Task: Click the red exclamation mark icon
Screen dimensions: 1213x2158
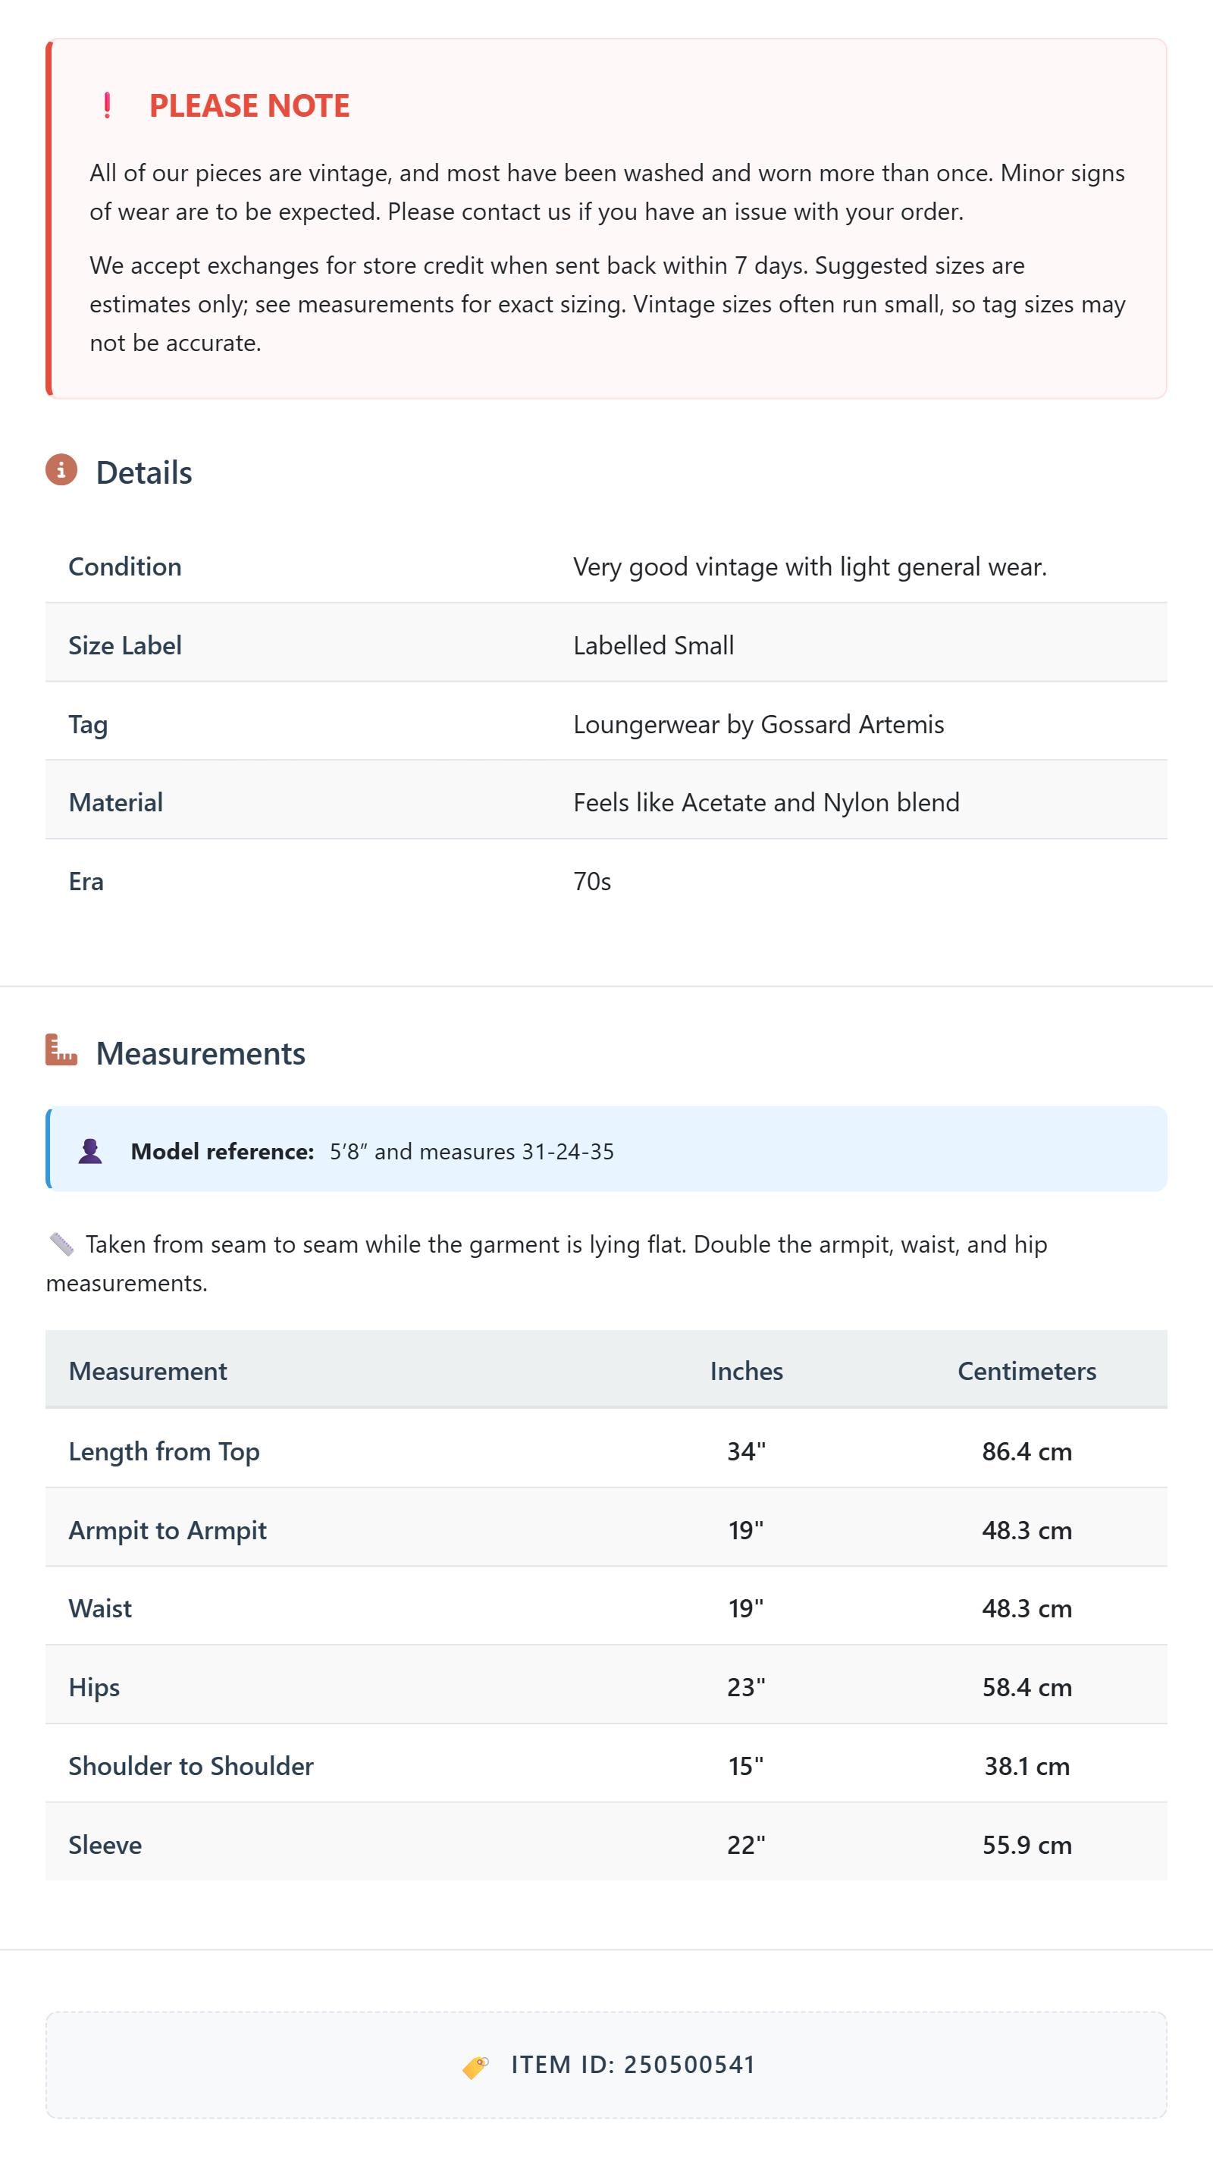Action: pos(107,105)
